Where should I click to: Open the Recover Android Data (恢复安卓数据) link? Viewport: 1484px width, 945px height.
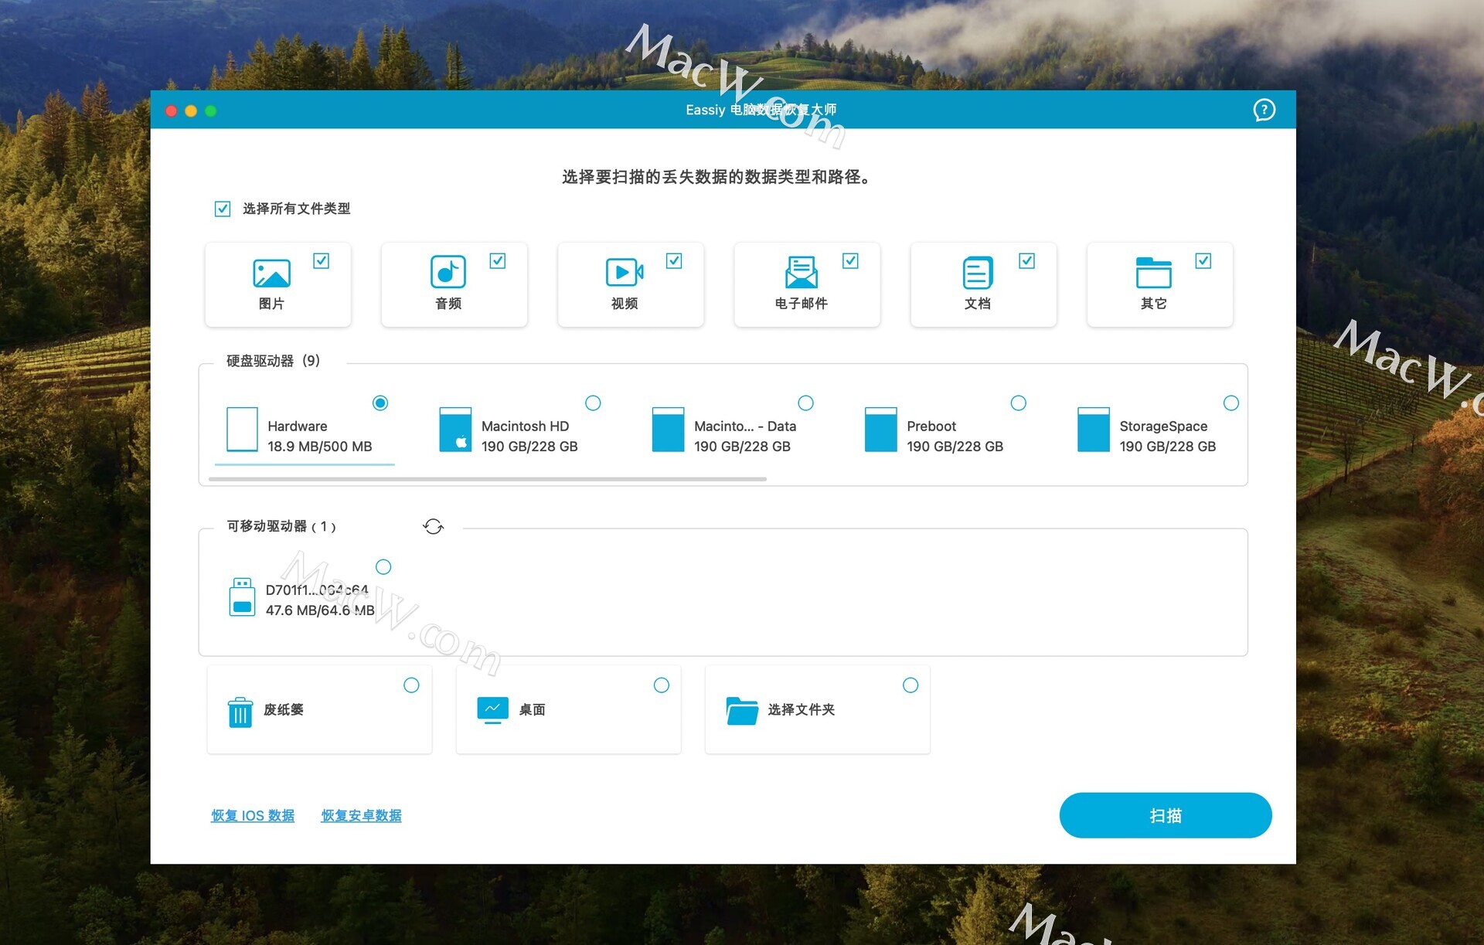click(x=361, y=816)
